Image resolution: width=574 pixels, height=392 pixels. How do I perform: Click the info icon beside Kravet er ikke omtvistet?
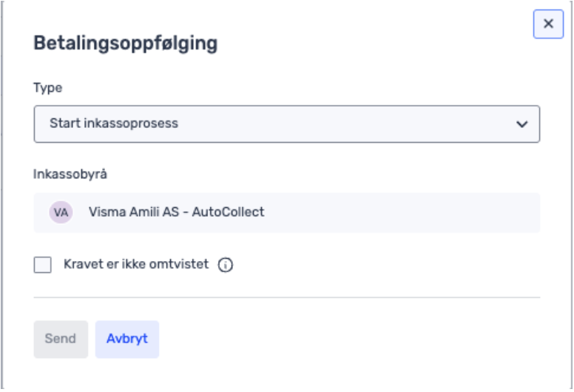(x=226, y=265)
